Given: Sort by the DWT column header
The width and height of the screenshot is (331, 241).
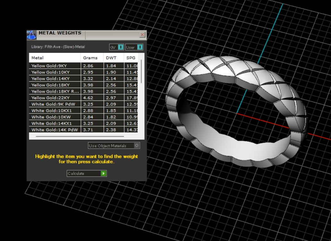Looking at the screenshot, I should pyautogui.click(x=114, y=58).
